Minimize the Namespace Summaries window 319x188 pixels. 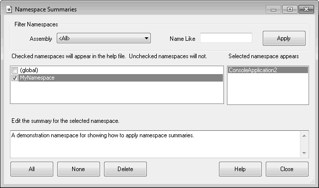click(x=273, y=9)
